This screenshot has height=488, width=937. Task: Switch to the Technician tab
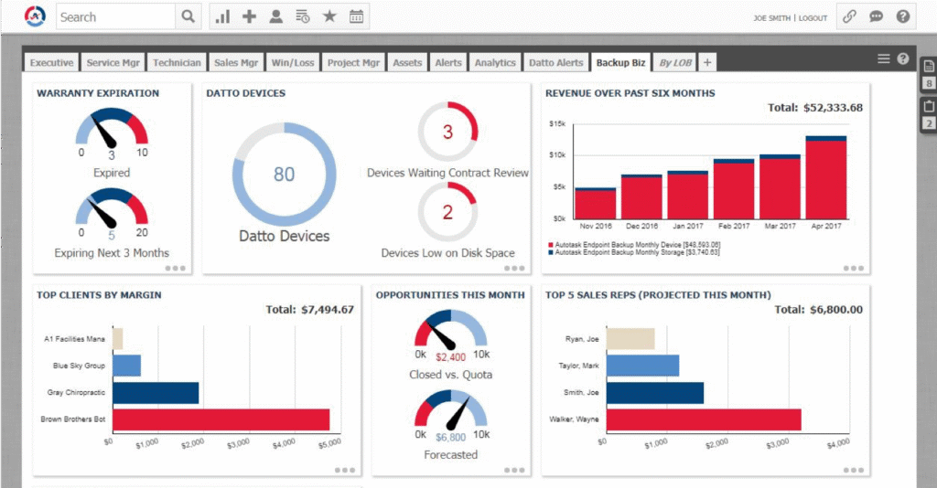pyautogui.click(x=177, y=63)
